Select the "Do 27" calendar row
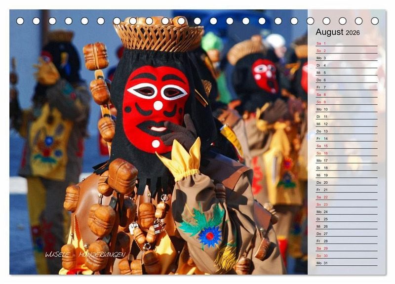 point(347,233)
